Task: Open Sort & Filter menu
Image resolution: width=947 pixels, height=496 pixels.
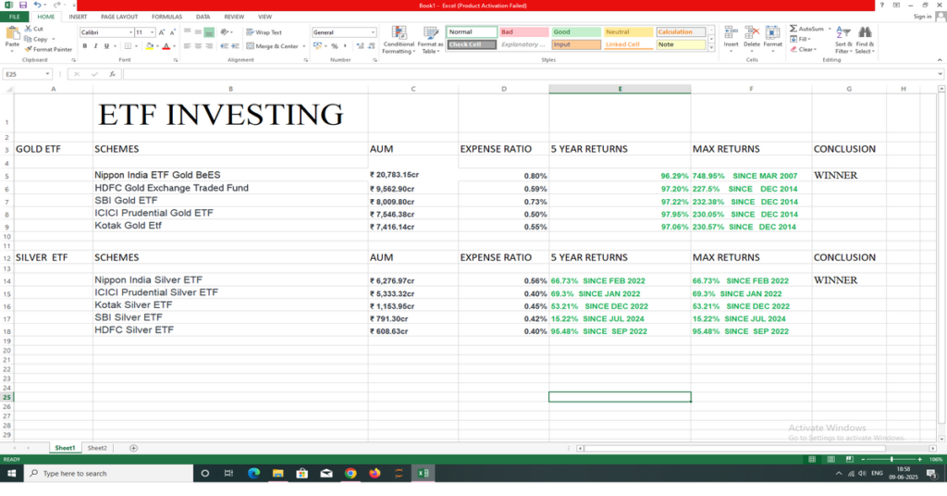Action: (x=843, y=41)
